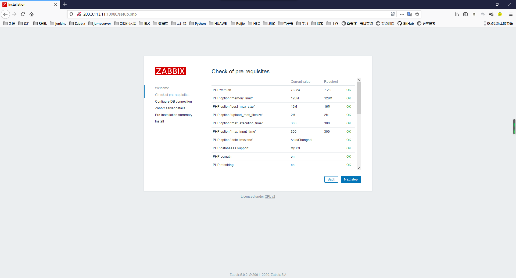Open the 必应搜索 bookmark

[x=426, y=24]
